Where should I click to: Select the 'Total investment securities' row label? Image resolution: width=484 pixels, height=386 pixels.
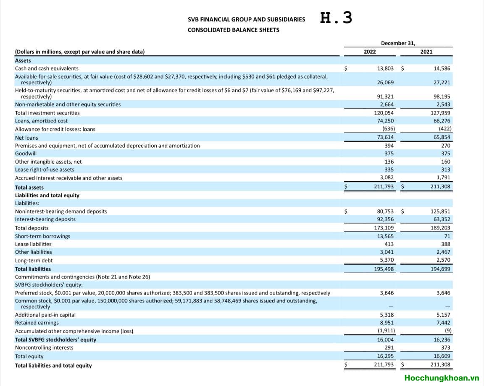[x=47, y=113]
